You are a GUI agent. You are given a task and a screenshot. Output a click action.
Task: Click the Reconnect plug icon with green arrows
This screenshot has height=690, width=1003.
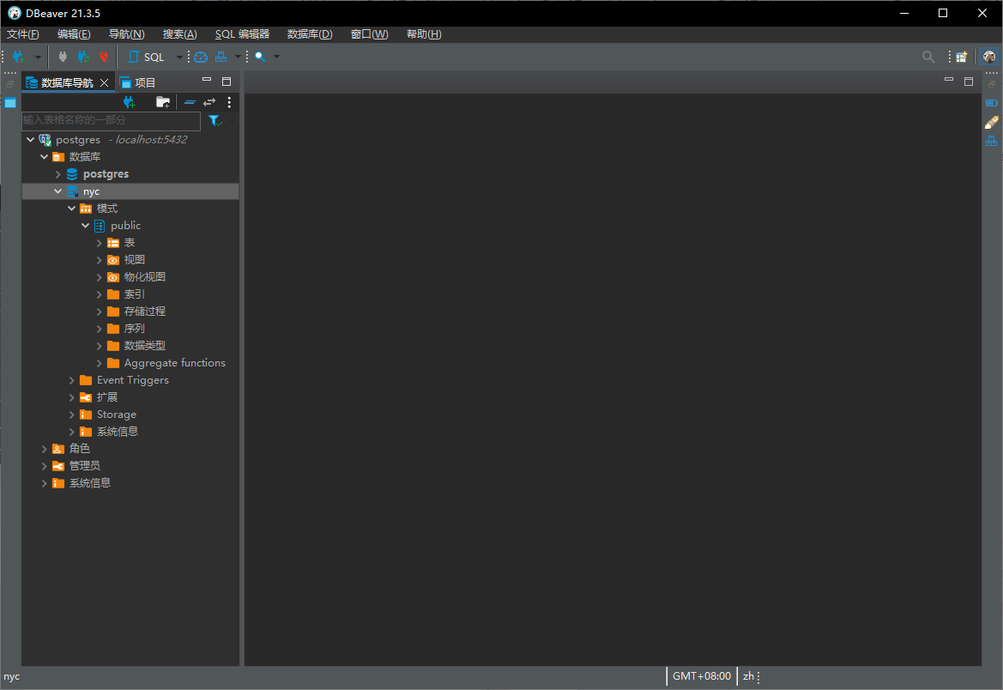(x=83, y=57)
